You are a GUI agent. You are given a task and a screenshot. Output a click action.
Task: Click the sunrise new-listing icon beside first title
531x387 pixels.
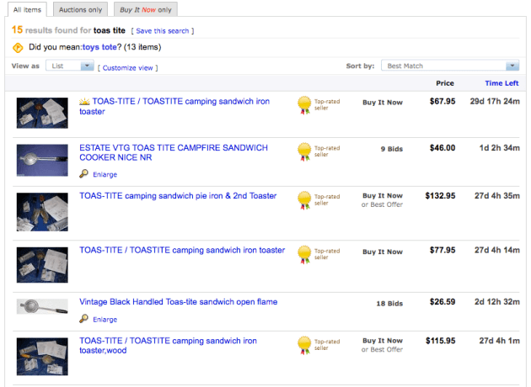84,101
